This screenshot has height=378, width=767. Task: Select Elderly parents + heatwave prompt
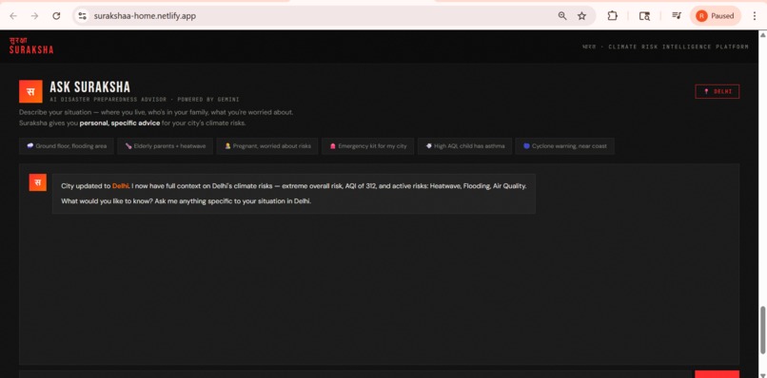click(165, 146)
